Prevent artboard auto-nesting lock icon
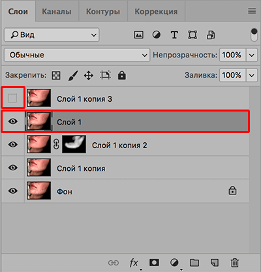The width and height of the screenshot is (261, 272). pos(105,75)
